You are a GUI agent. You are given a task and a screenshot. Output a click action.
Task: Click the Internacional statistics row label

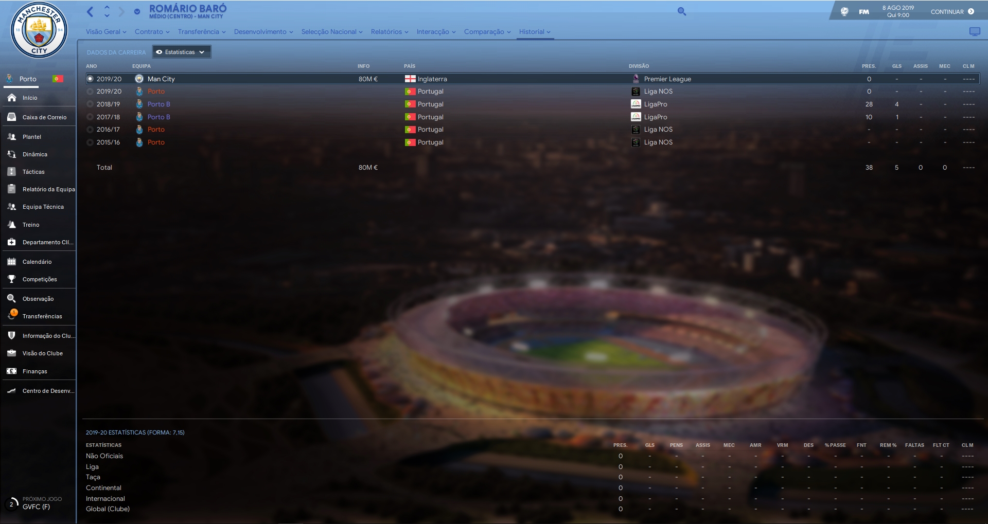(105, 499)
